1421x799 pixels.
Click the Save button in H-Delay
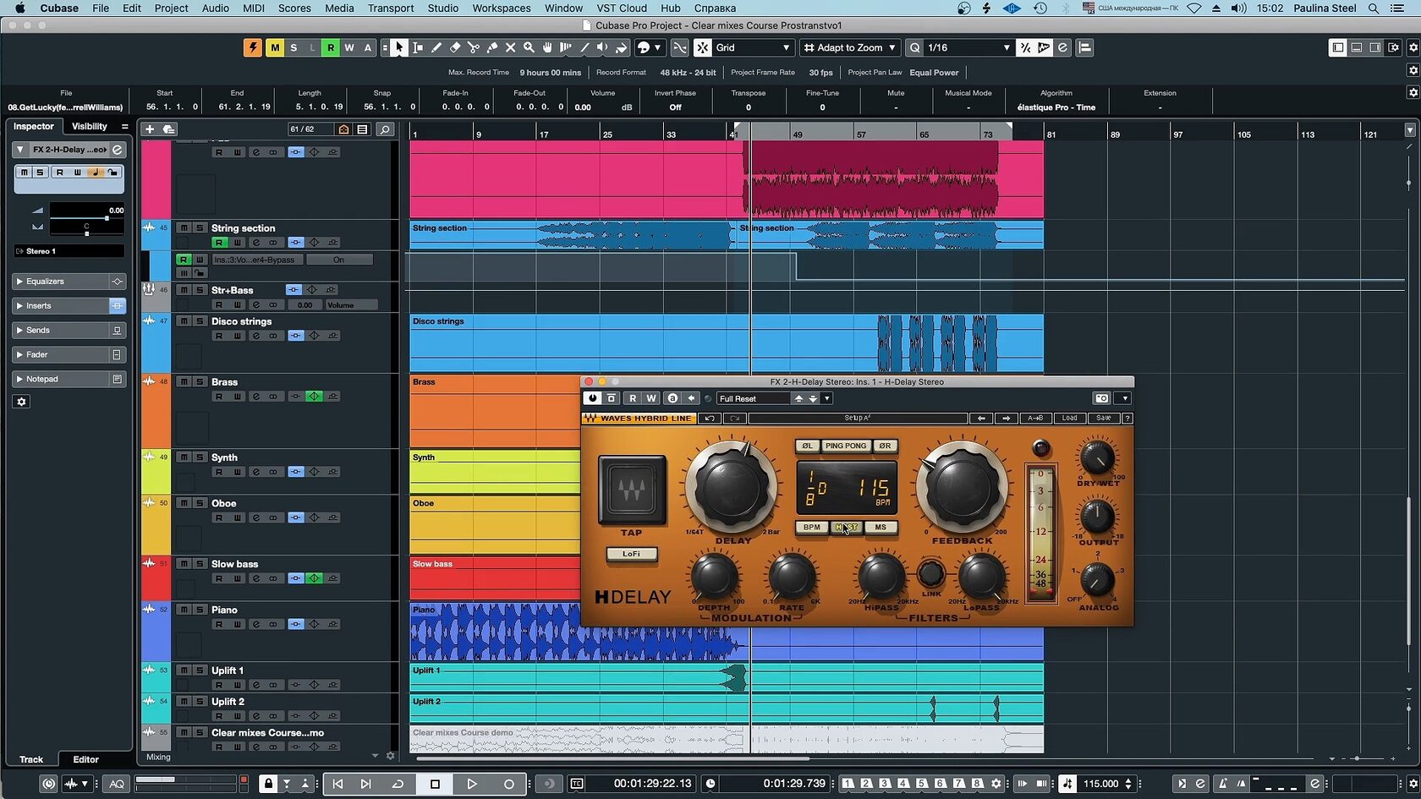point(1104,419)
